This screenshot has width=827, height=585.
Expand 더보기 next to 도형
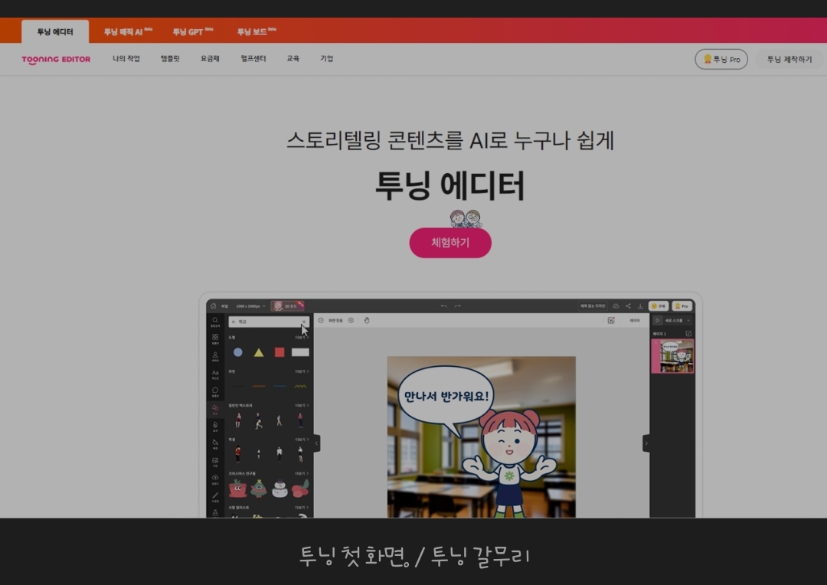(x=302, y=337)
